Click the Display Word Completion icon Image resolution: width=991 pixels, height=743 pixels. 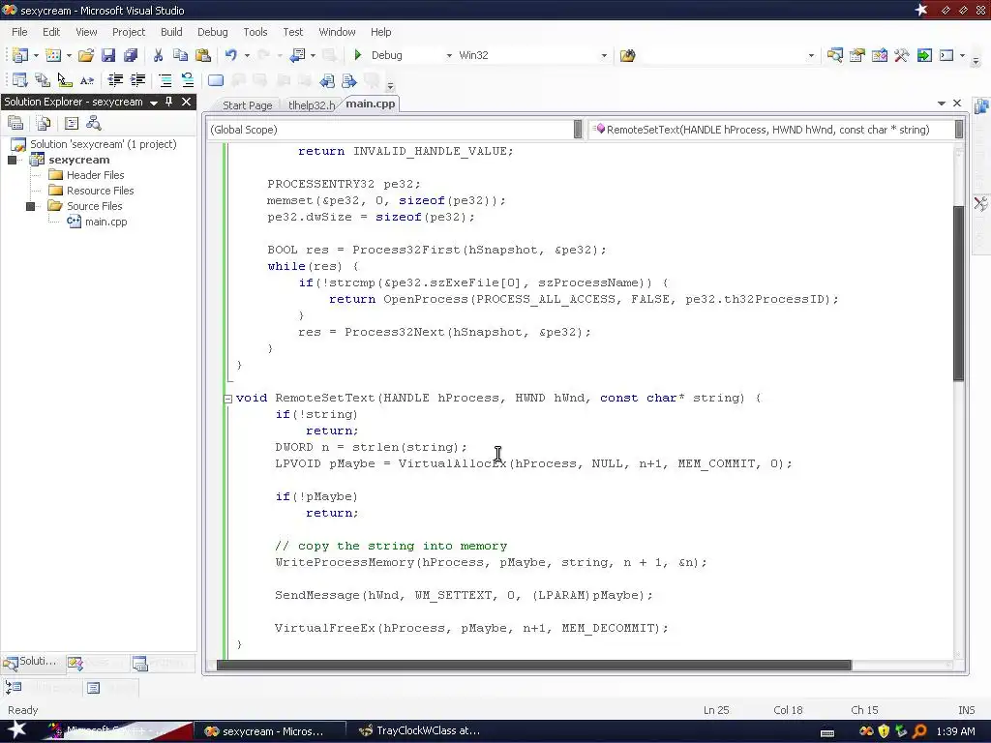(87, 80)
